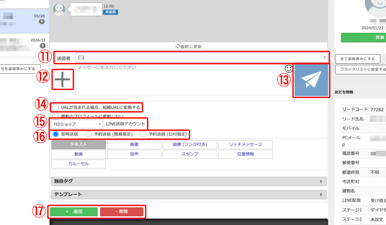Enable the 短縮URLに変換する checkbox

point(55,107)
